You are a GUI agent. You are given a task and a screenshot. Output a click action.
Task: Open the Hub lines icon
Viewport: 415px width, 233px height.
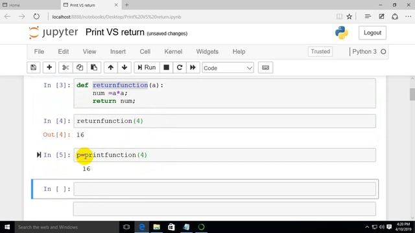pyautogui.click(x=368, y=17)
